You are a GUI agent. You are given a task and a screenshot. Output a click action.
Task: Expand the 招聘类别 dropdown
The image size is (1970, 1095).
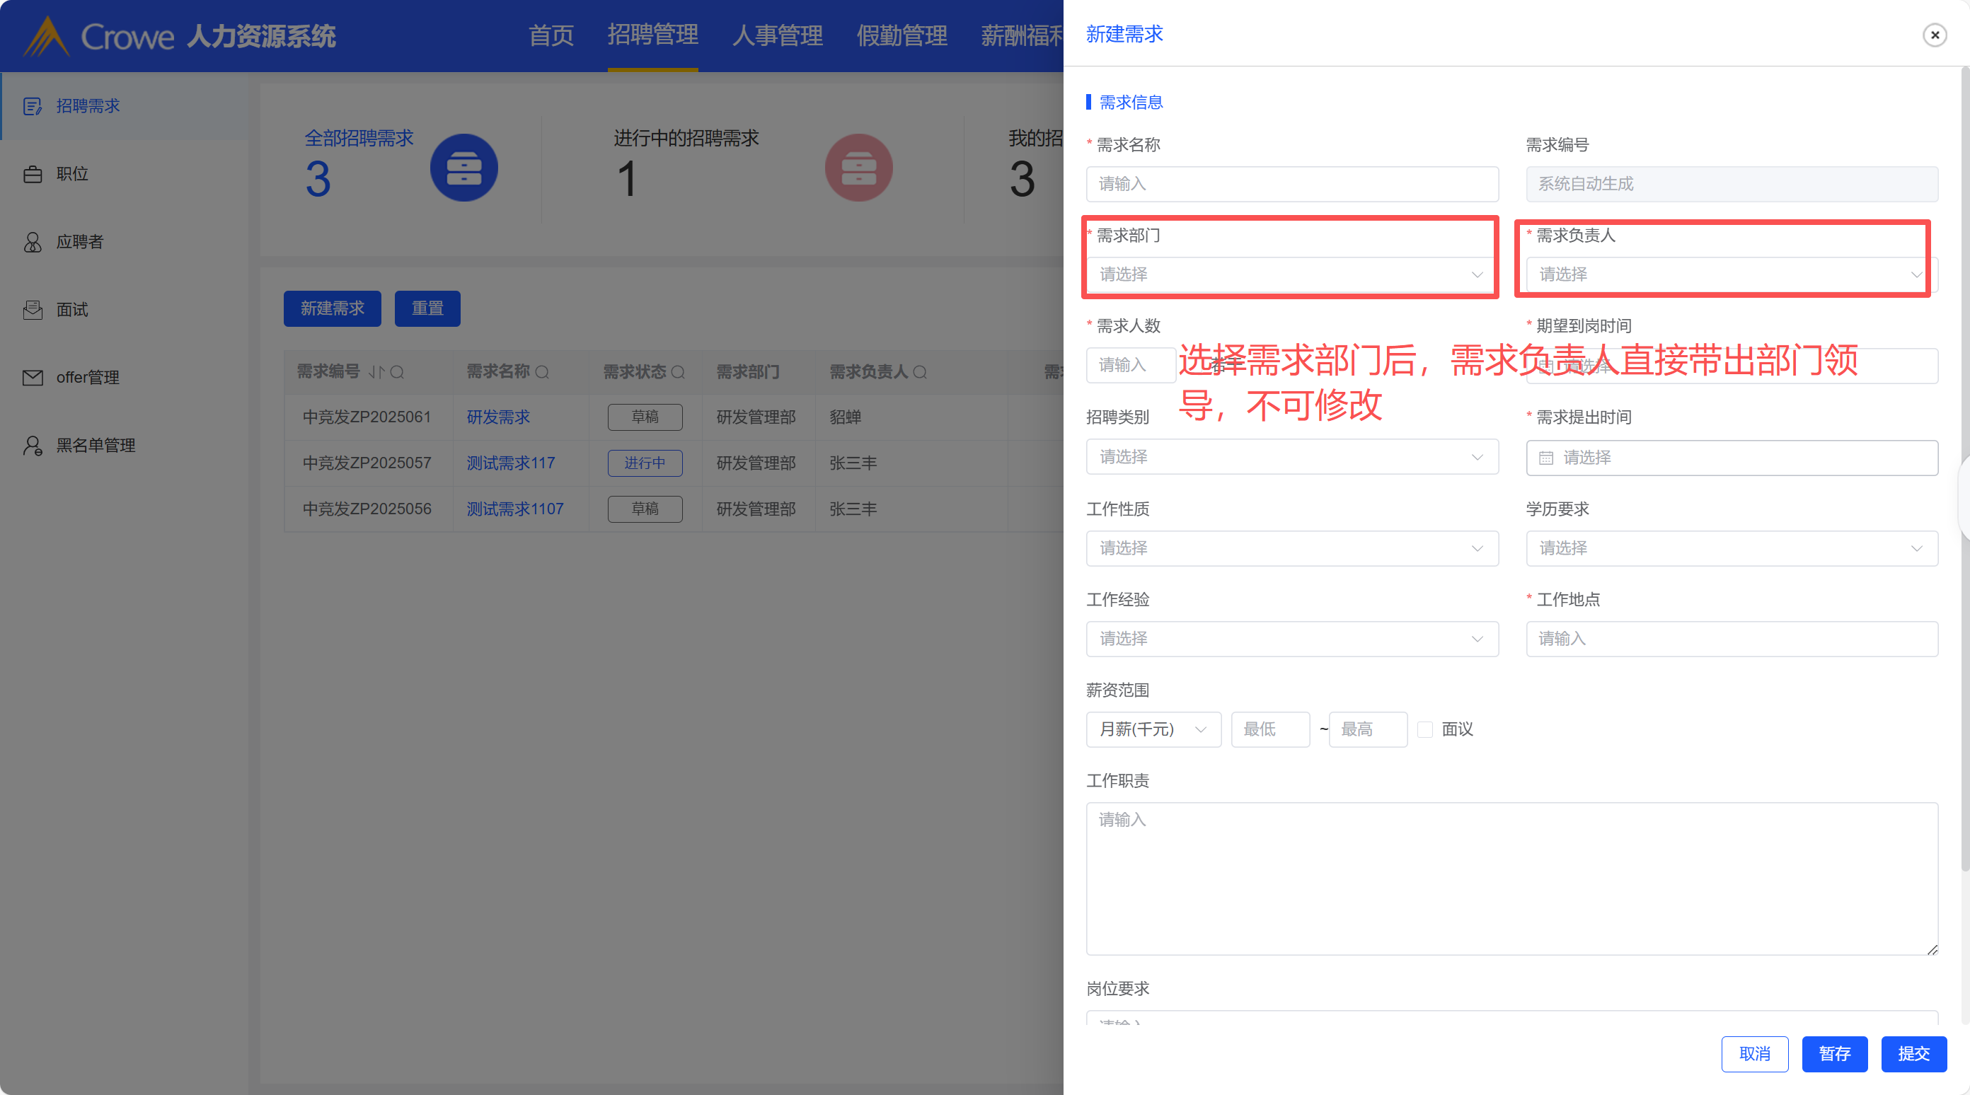tap(1291, 457)
